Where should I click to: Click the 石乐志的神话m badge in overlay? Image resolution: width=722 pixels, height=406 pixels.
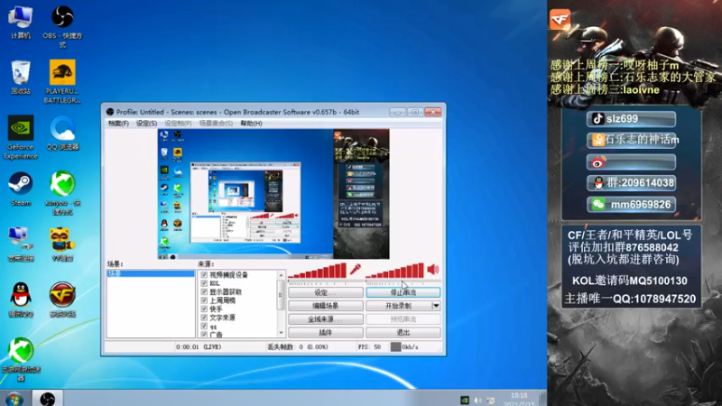click(x=631, y=140)
